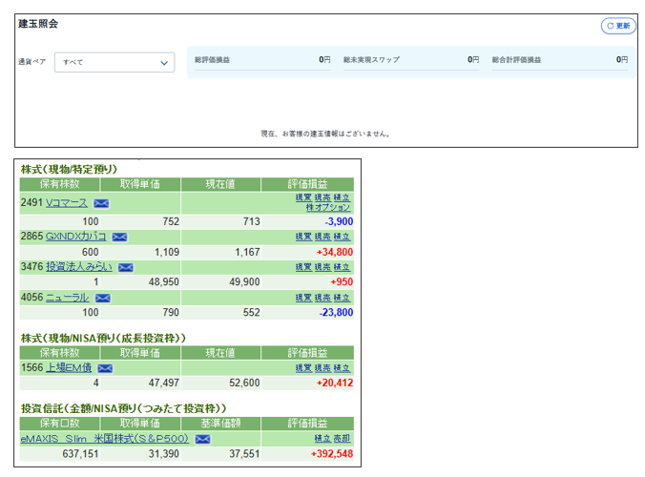Click the mail icon next to 上場EM債
The height and width of the screenshot is (477, 645).
click(x=105, y=368)
